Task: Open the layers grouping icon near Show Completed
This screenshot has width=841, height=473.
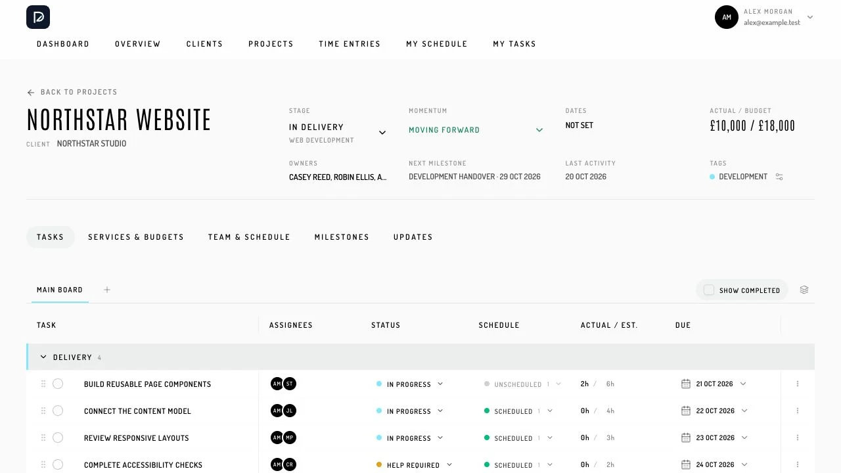Action: click(804, 290)
